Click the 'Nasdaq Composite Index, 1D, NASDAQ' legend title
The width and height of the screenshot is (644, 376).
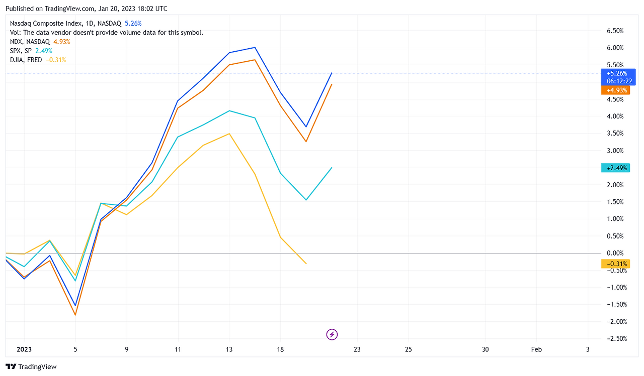[65, 23]
